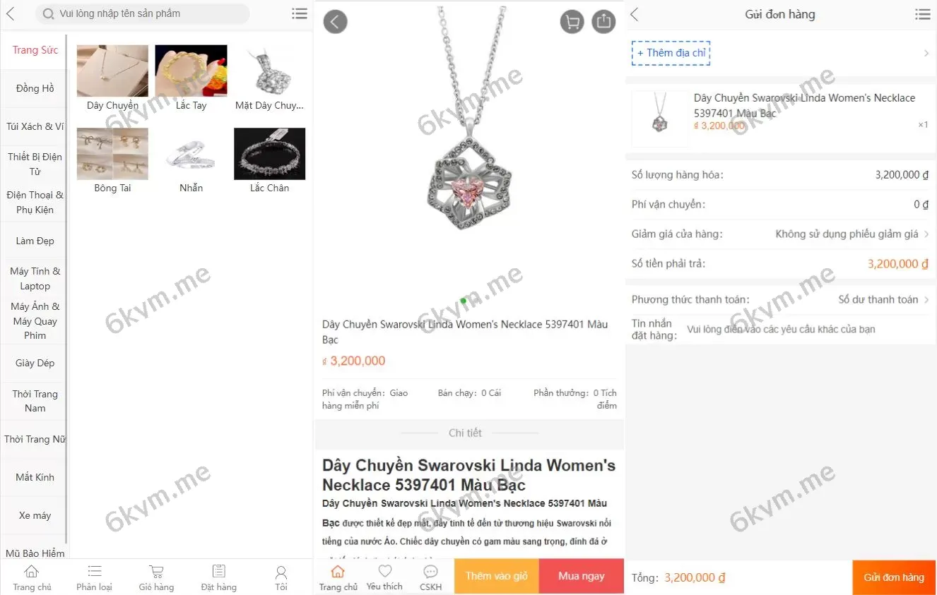
Task: Open Đặt hàng tab in bottom navigation
Action: (x=219, y=577)
